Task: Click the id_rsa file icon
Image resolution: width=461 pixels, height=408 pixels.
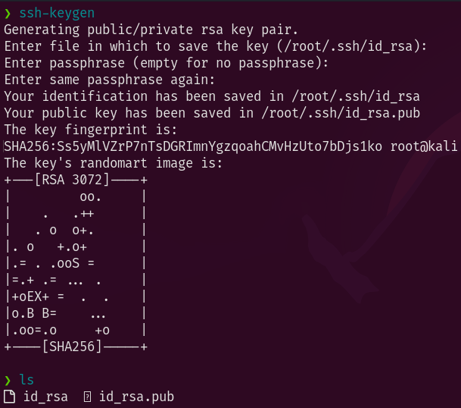Action: [x=9, y=396]
